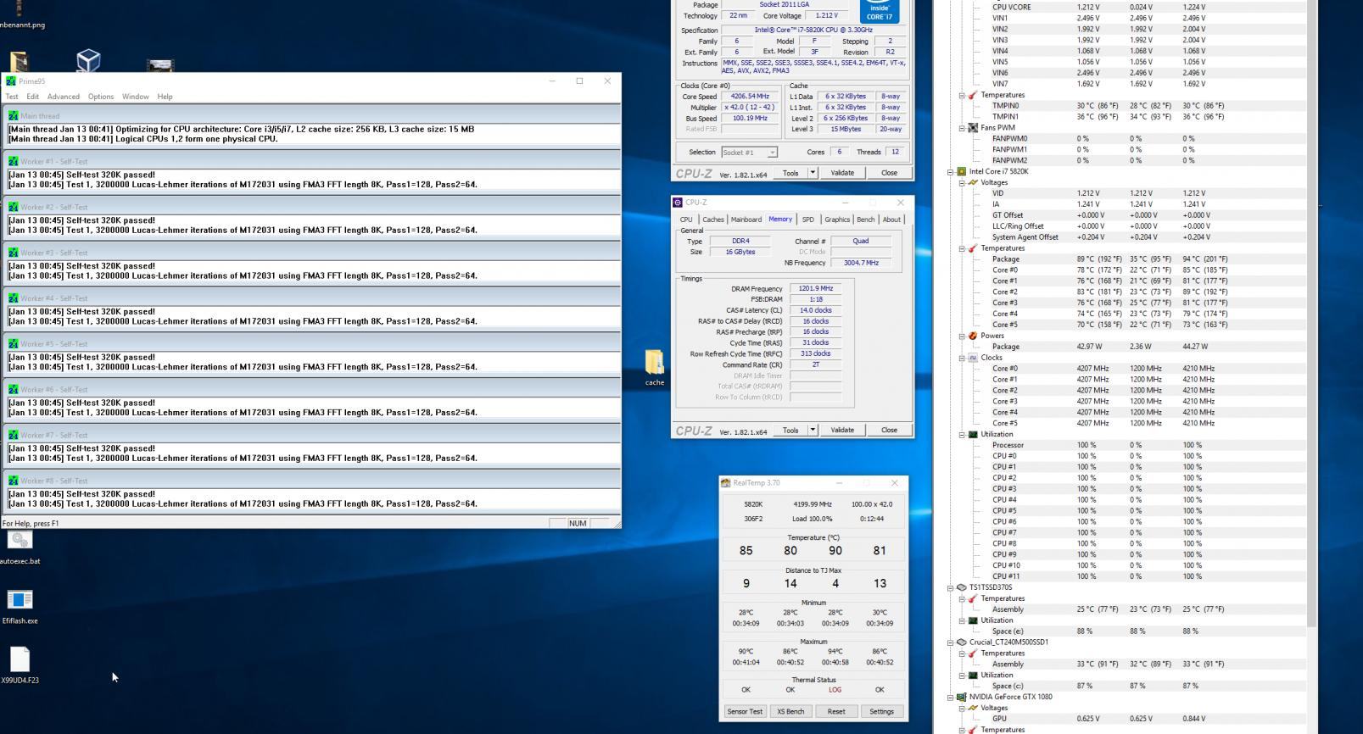Viewport: 1363px width, 734px height.
Task: Open the Options menu in Prime95
Action: 101,97
